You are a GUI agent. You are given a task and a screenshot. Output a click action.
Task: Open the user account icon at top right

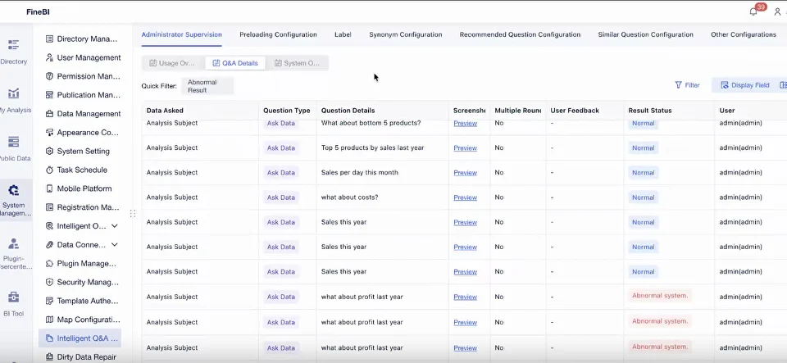[777, 11]
